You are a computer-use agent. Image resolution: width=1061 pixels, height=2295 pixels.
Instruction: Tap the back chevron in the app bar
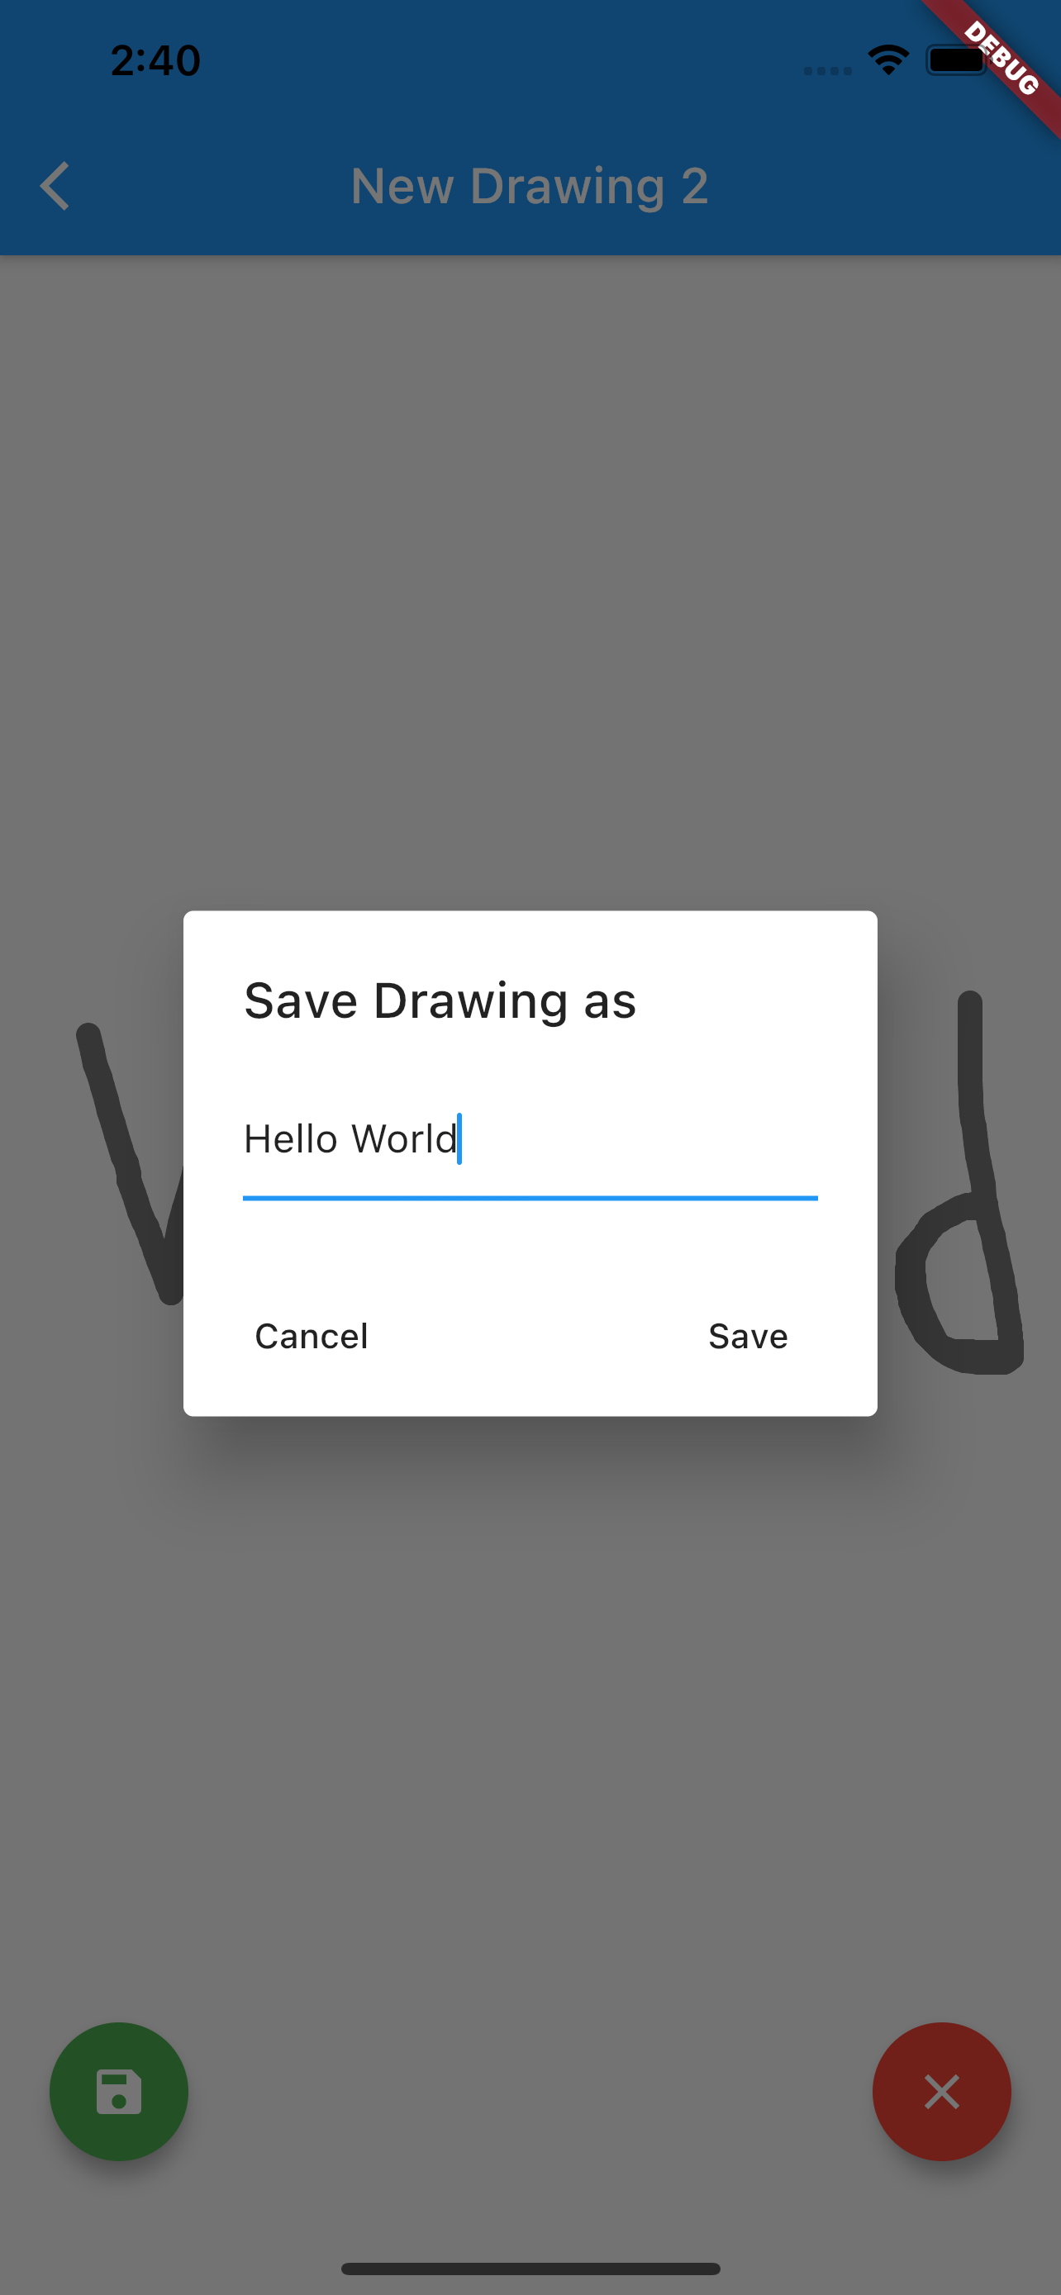[55, 186]
